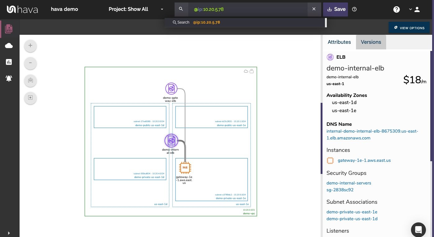Open the ELB DNS name link
Viewport: 434px width, 237px height.
pos(372,134)
